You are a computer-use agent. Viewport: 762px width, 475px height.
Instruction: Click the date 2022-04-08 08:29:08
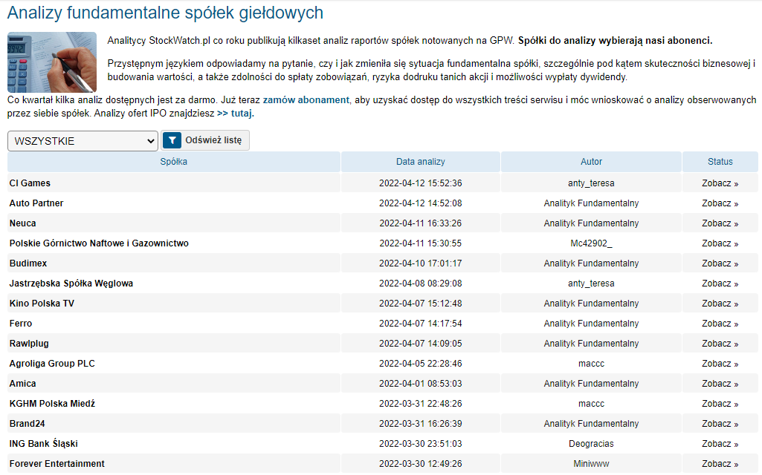(x=420, y=284)
